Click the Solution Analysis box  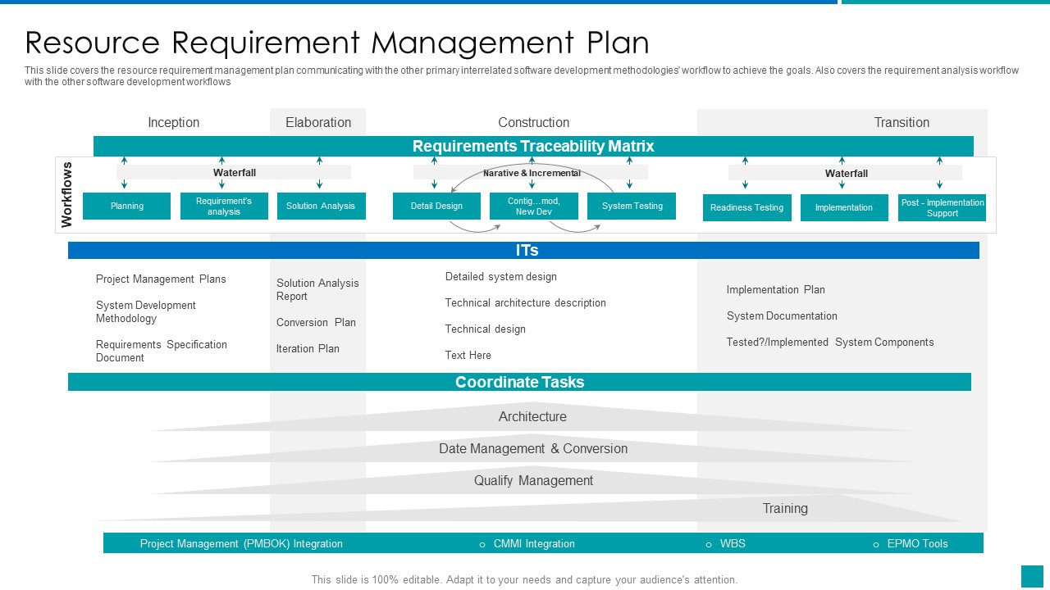pyautogui.click(x=321, y=206)
